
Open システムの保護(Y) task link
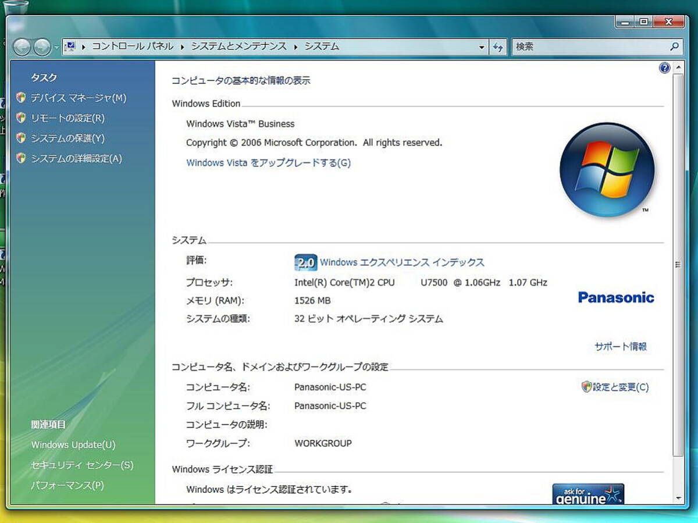tap(67, 138)
